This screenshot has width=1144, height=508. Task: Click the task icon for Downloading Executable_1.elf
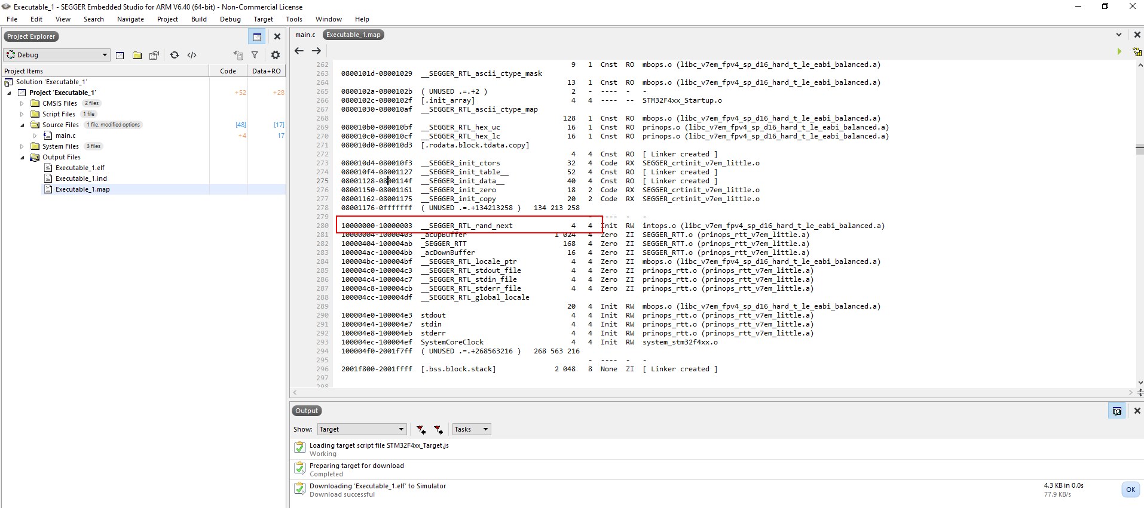click(x=299, y=488)
